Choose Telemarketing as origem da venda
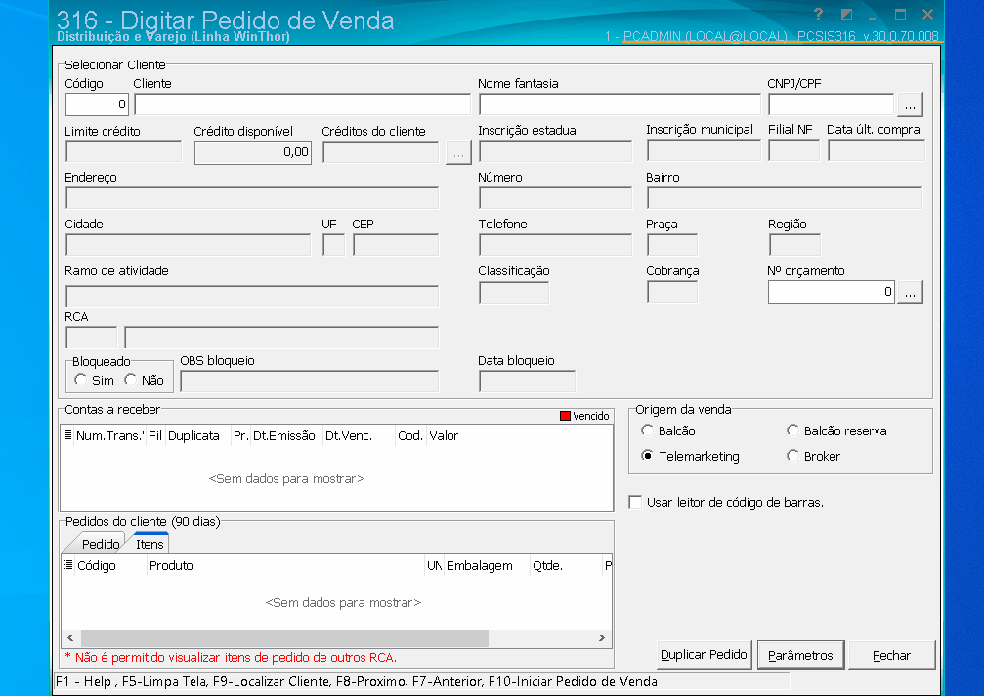The height and width of the screenshot is (696, 984). click(x=647, y=456)
